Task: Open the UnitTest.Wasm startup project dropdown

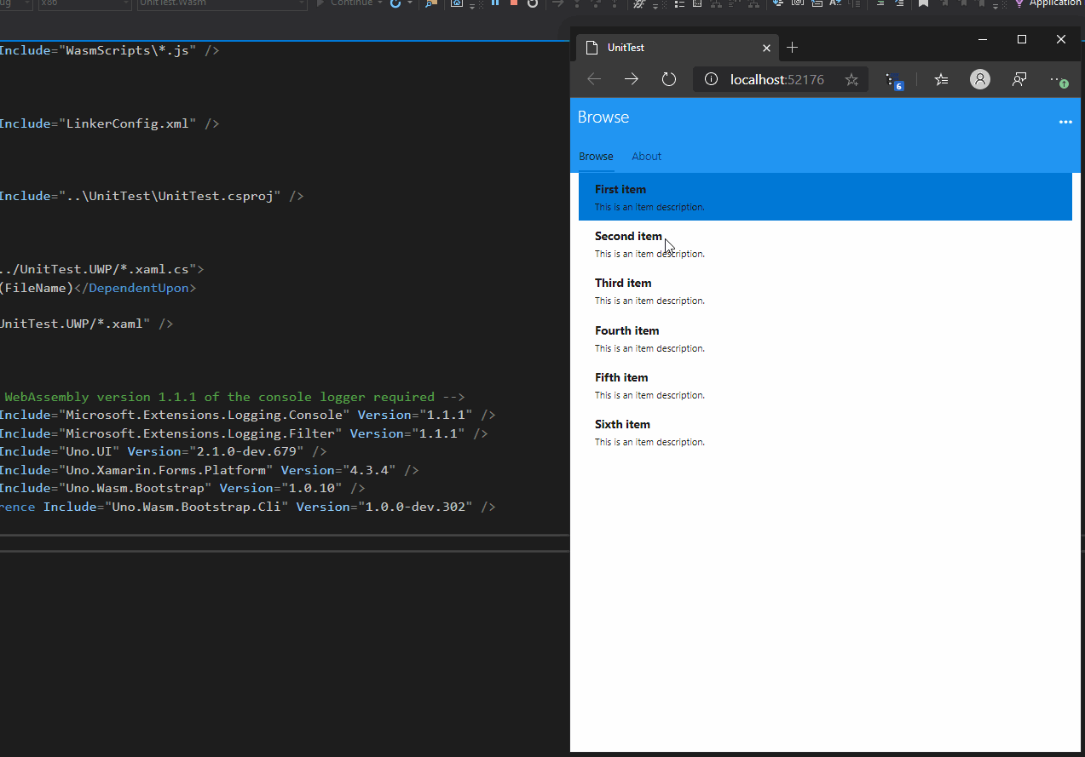Action: [x=222, y=3]
